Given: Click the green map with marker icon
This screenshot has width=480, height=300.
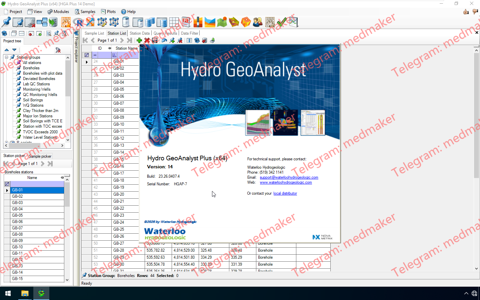Looking at the screenshot, I should 222,22.
